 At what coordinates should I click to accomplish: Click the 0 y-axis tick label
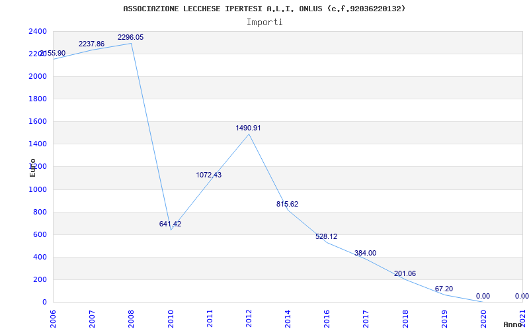[x=44, y=302]
